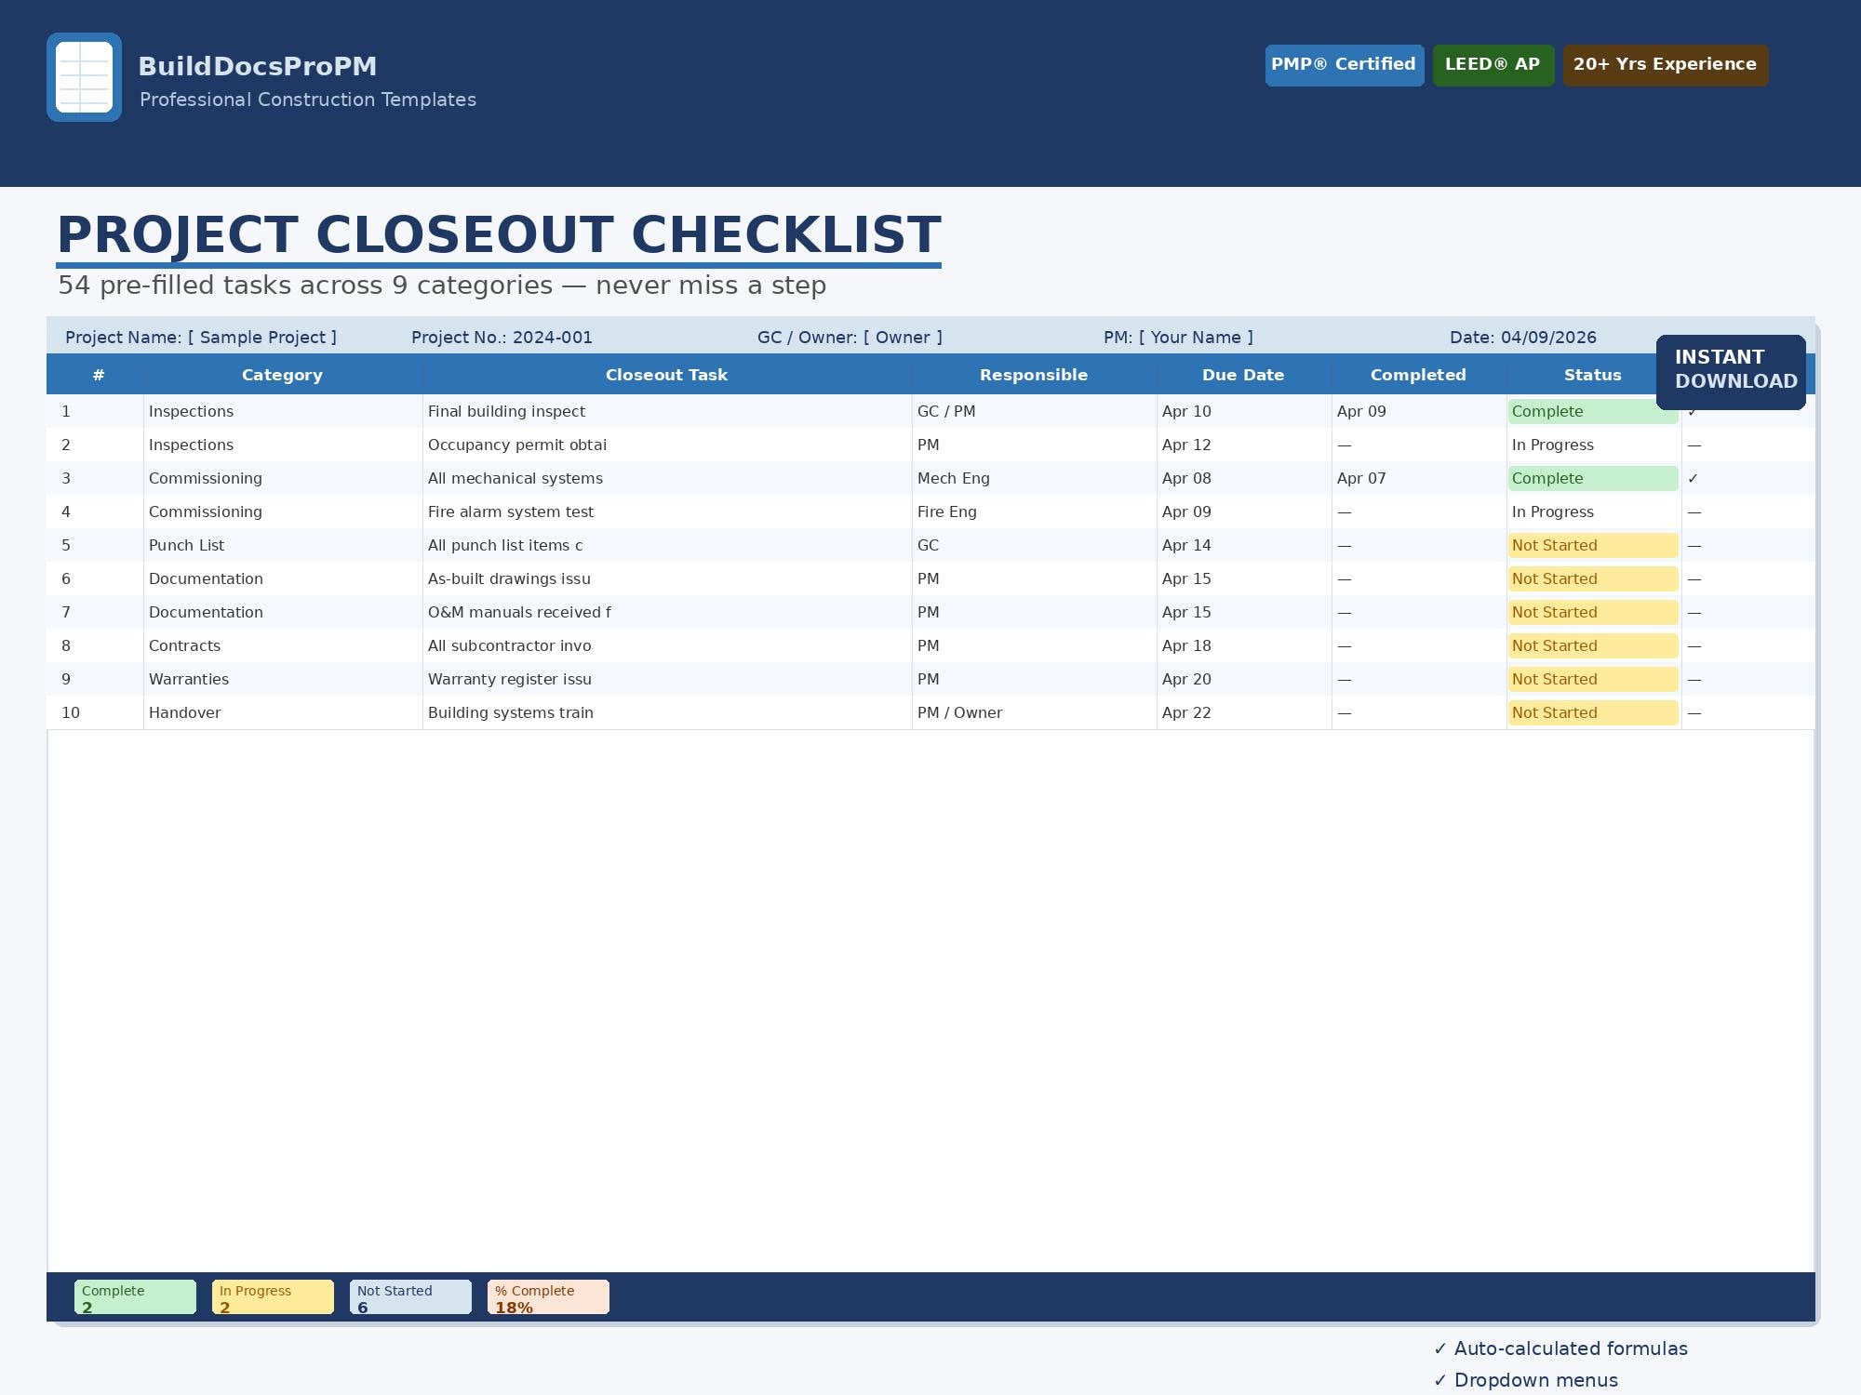Toggle checkmark in All mechanical systems row
Viewport: 1861px width, 1395px height.
(x=1694, y=478)
